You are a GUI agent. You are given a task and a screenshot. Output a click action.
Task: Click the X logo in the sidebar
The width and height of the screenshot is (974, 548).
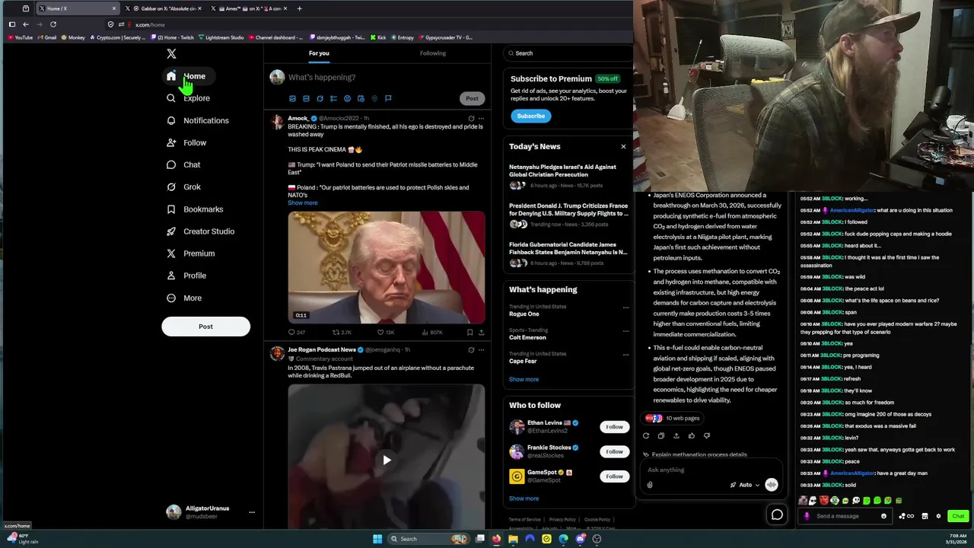(x=171, y=53)
